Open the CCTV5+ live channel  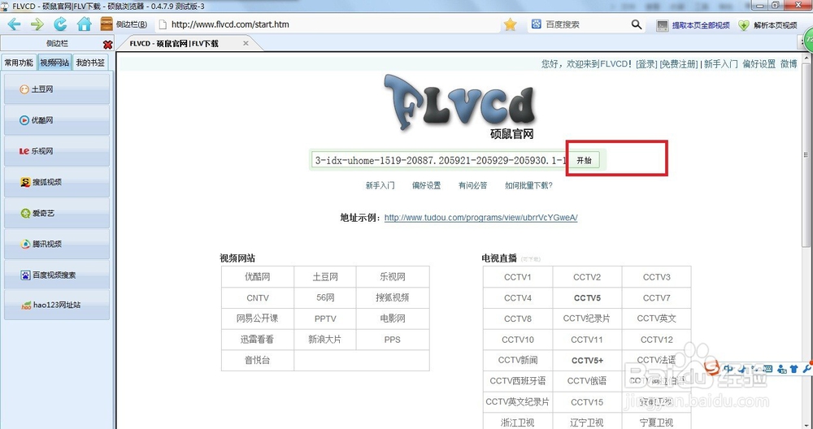pyautogui.click(x=587, y=361)
